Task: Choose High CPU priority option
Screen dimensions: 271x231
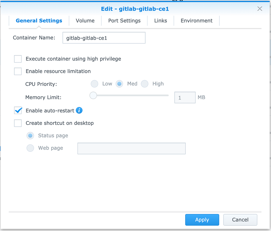Action: (145, 84)
